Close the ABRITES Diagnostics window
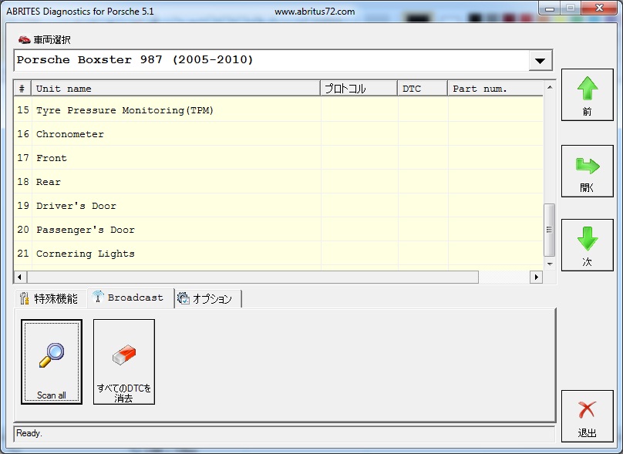This screenshot has height=454, width=623. (599, 8)
